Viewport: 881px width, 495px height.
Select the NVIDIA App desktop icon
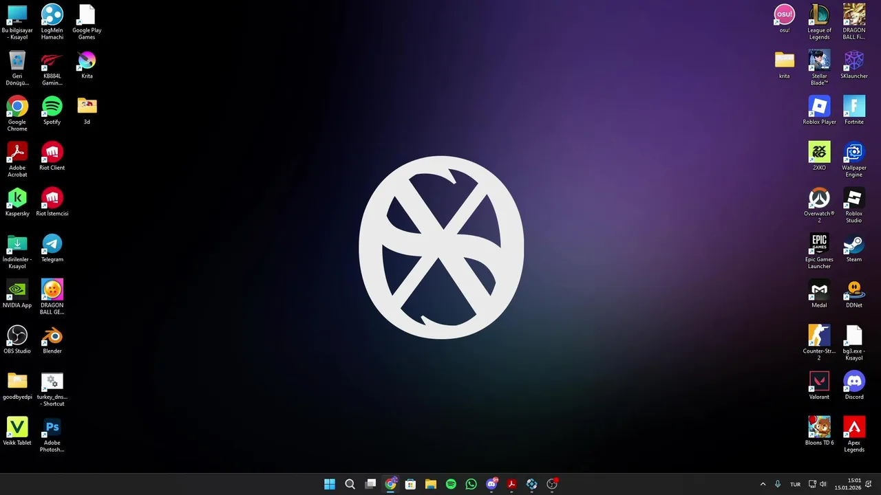coord(17,294)
